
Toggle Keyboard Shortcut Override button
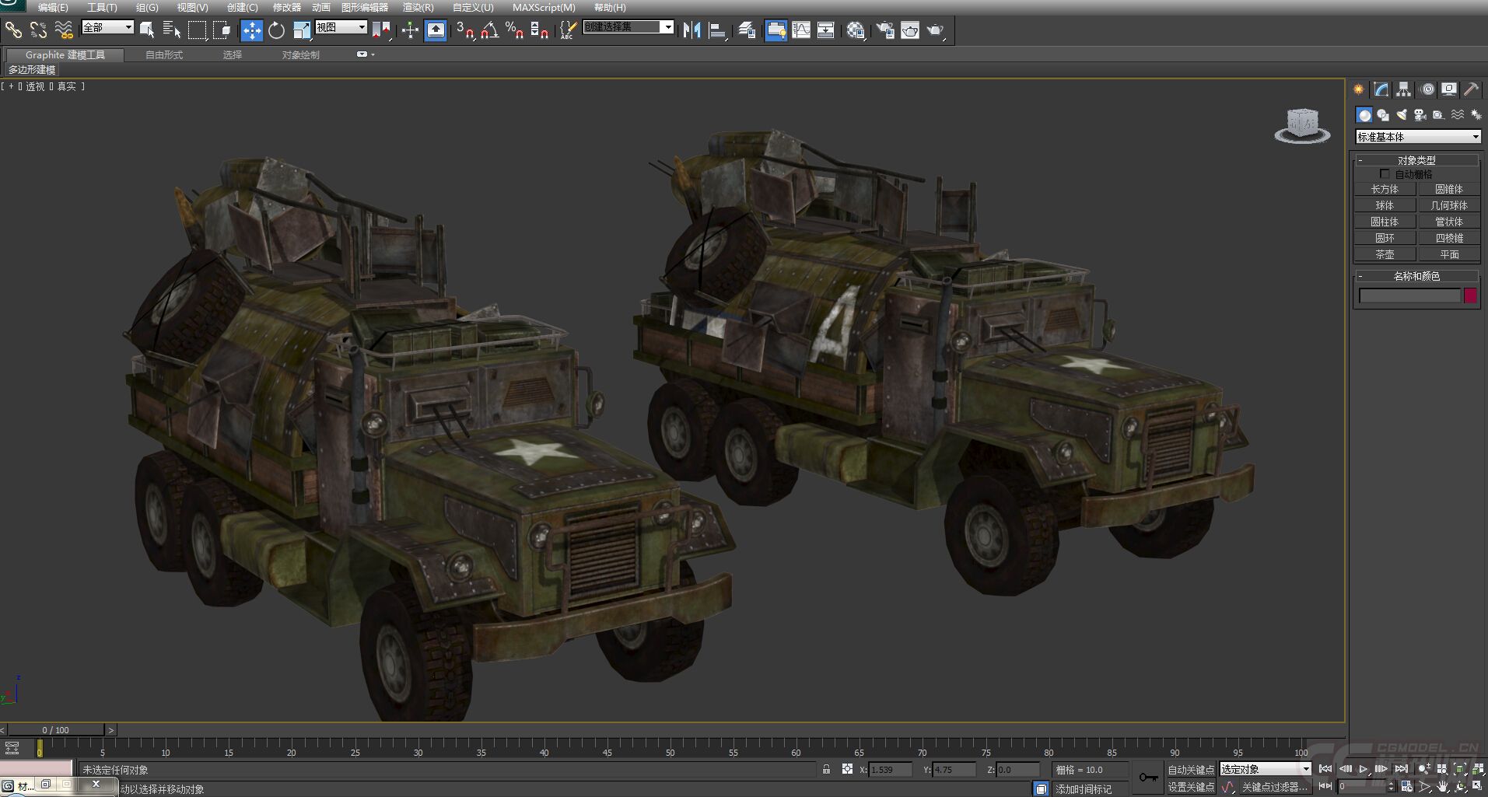coord(436,30)
